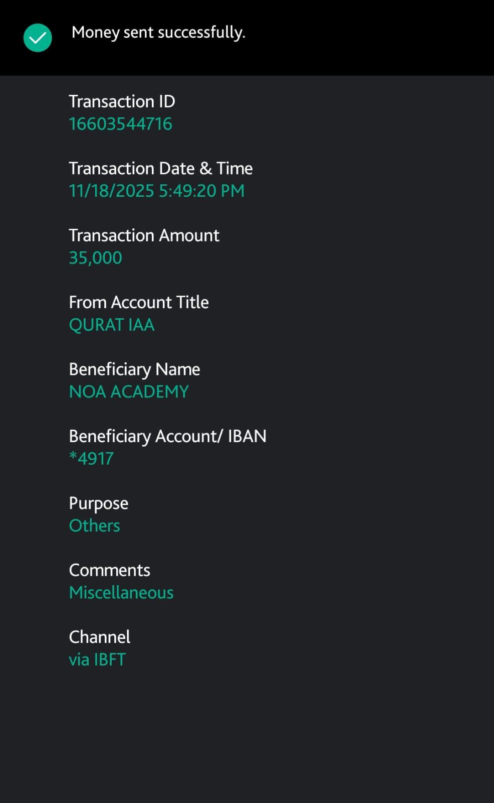Click the Transaction ID label

click(122, 101)
